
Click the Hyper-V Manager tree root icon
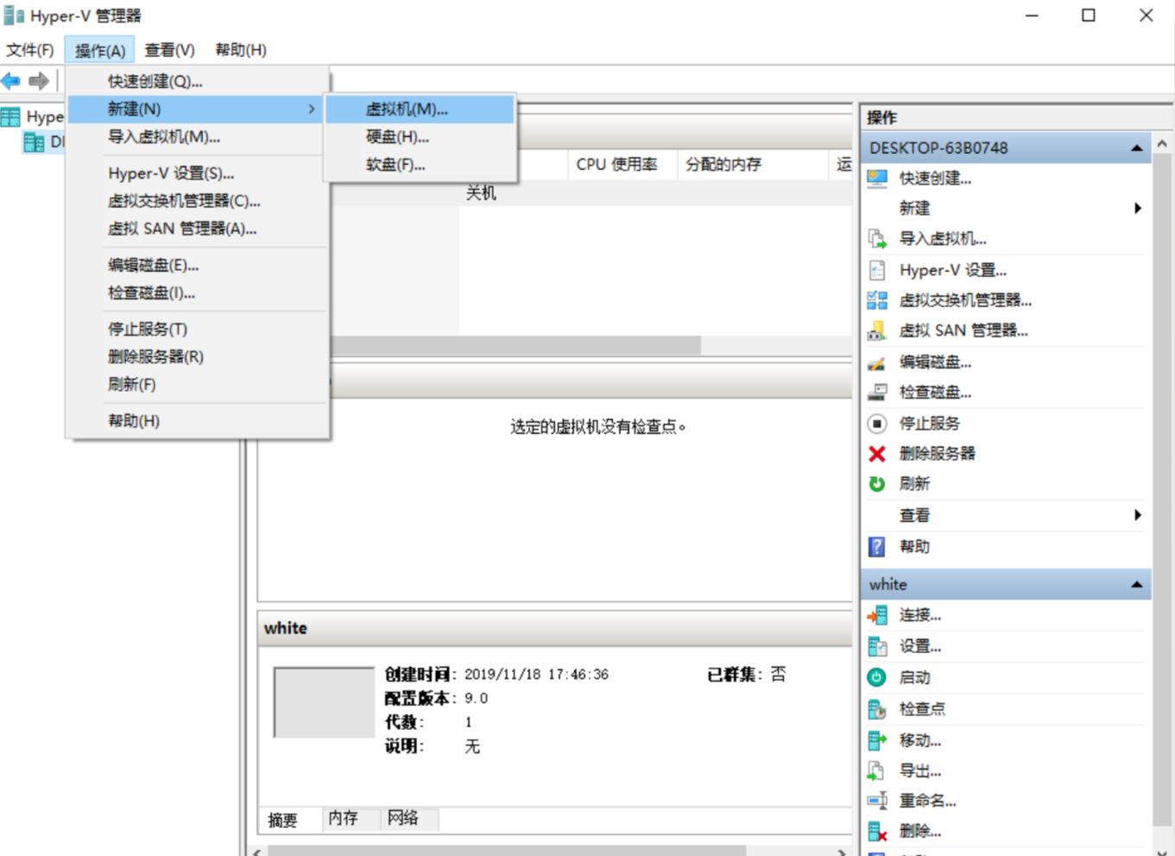pyautogui.click(x=10, y=116)
